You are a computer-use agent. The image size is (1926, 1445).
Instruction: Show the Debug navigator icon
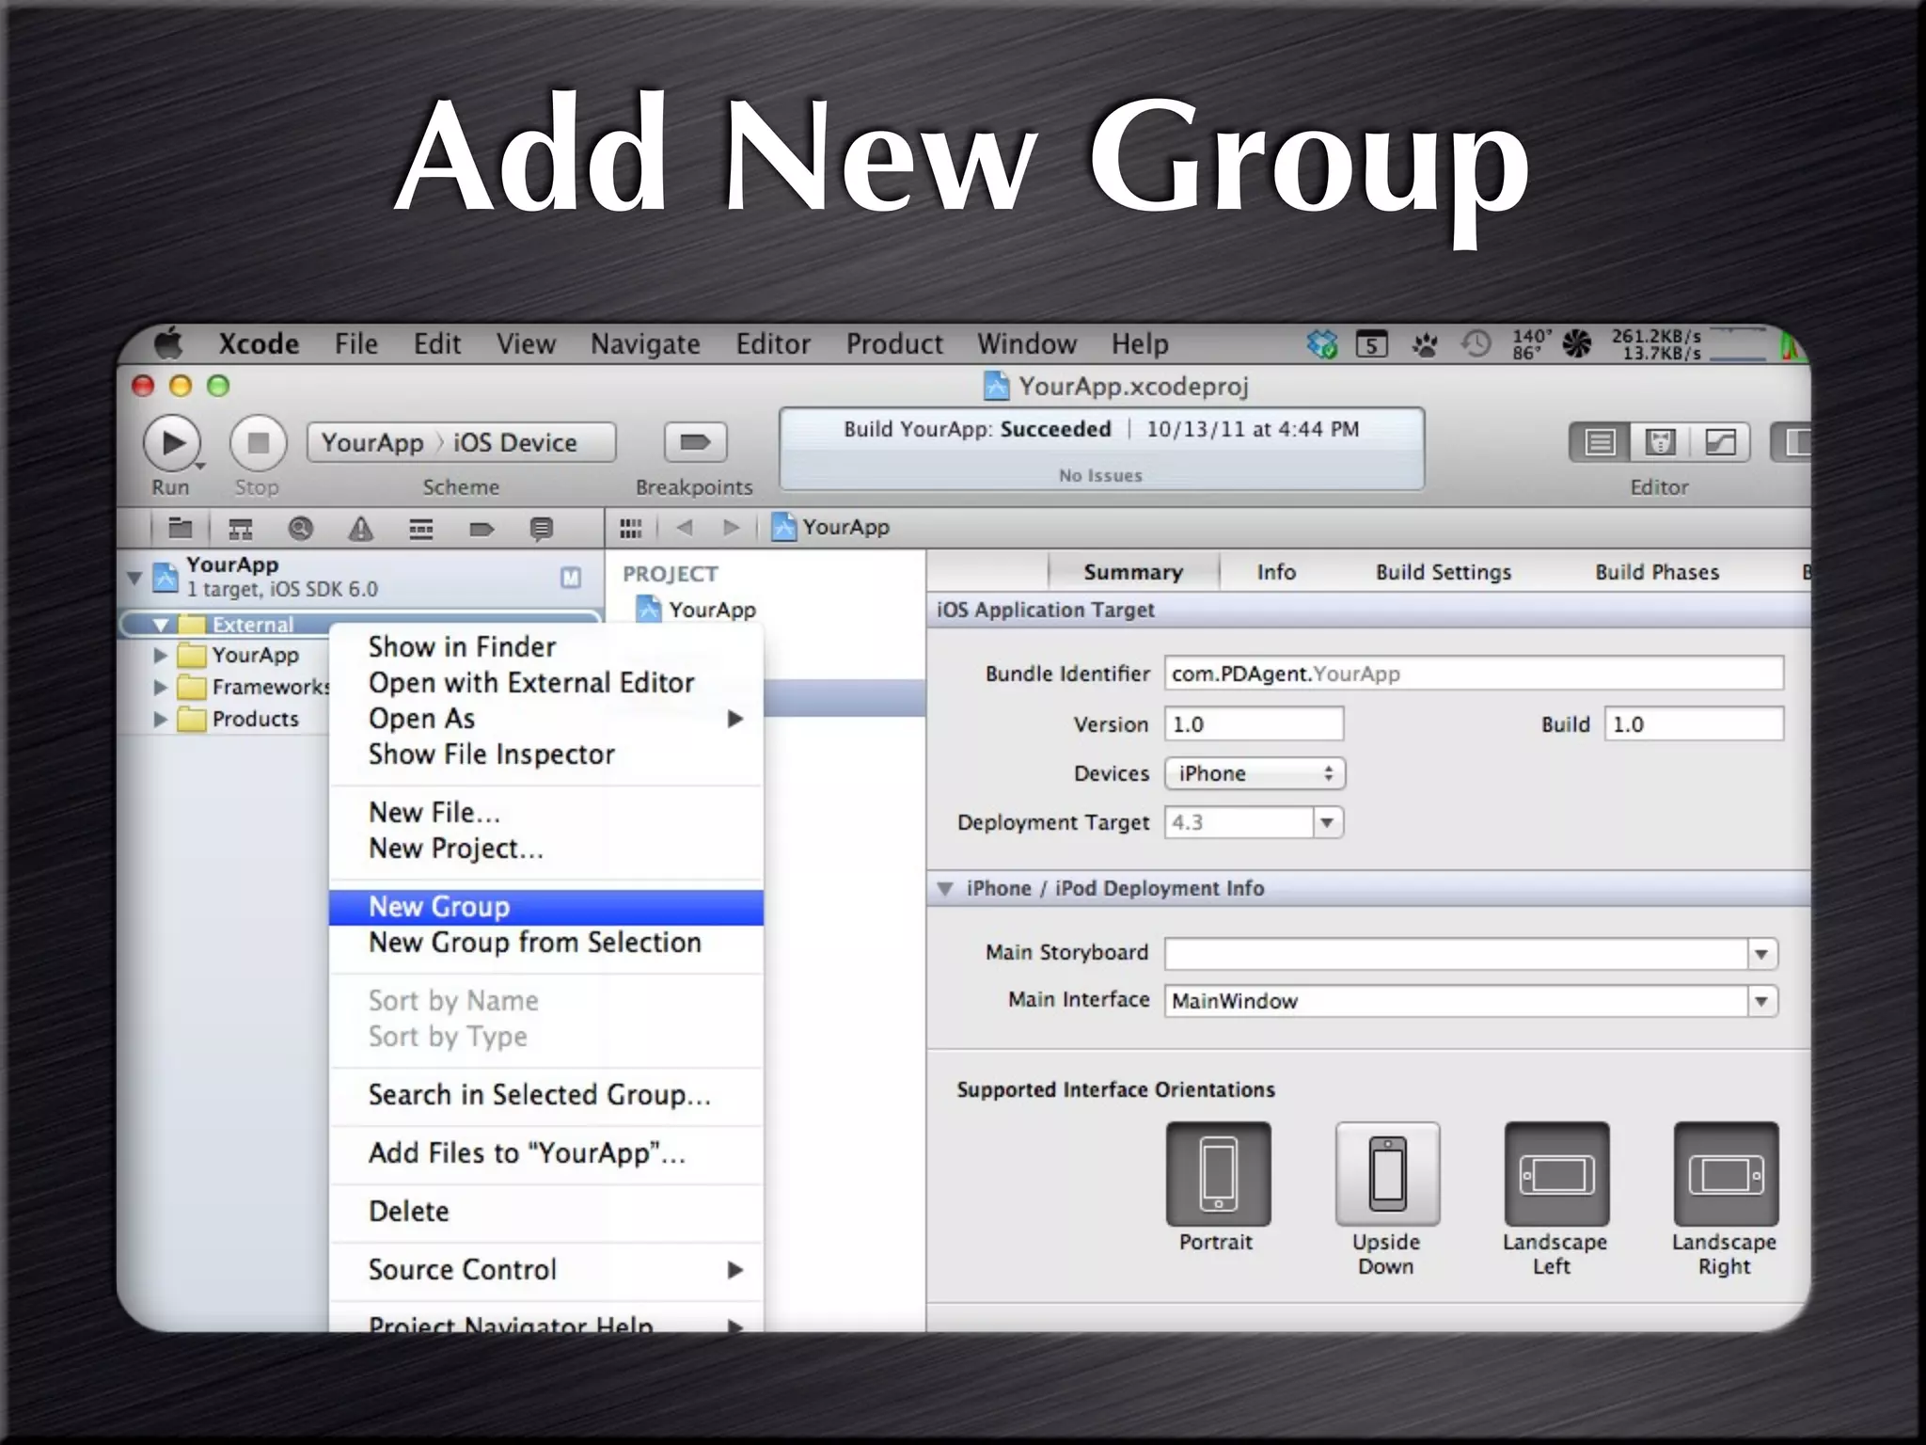421,529
